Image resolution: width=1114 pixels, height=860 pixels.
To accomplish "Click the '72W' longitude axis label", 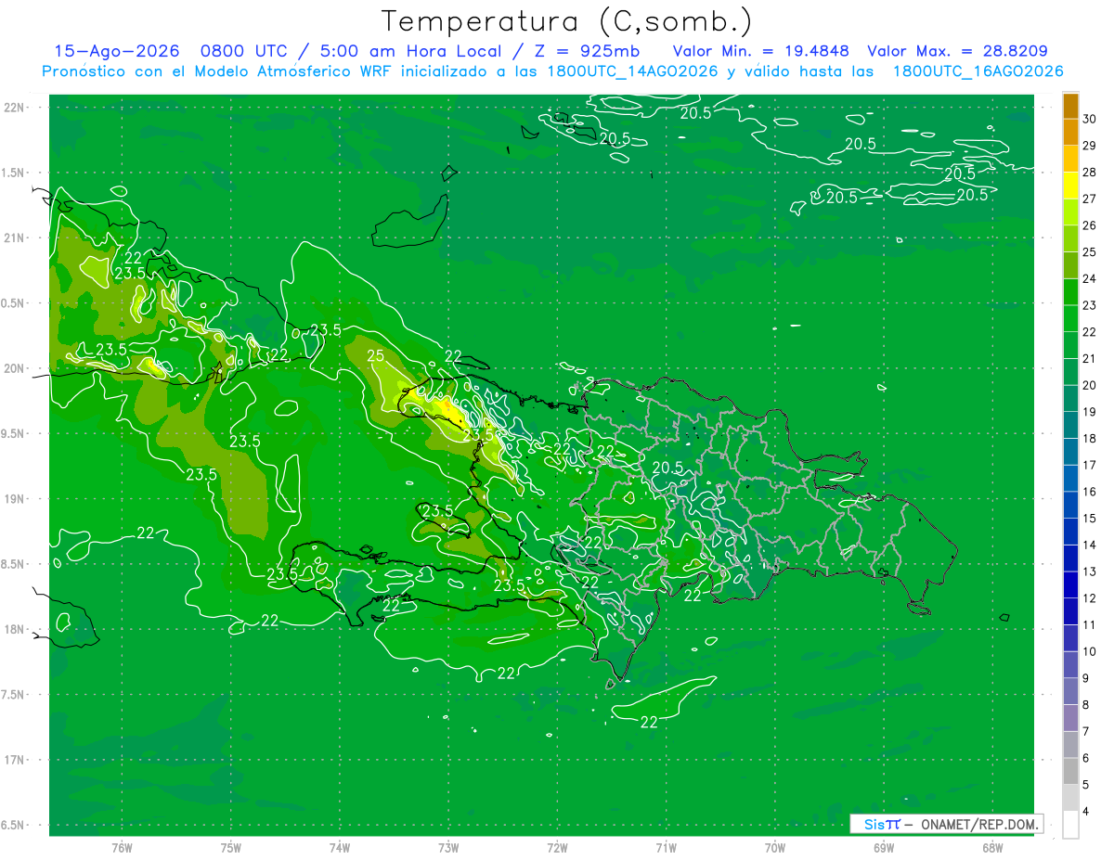I will (x=557, y=847).
